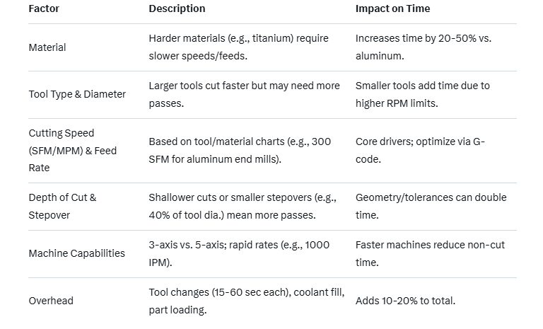Screen dimensions: 543x329
Task: Select the Material factor cell
Action: point(47,47)
